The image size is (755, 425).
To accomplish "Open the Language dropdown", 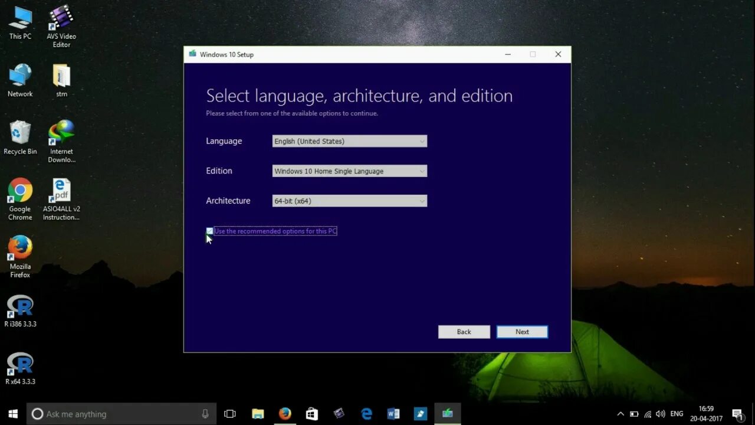I will (349, 141).
